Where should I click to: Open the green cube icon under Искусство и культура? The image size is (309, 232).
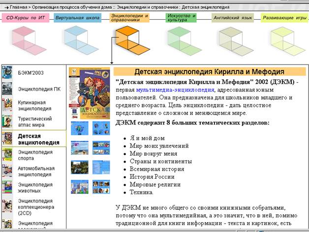click(x=184, y=41)
